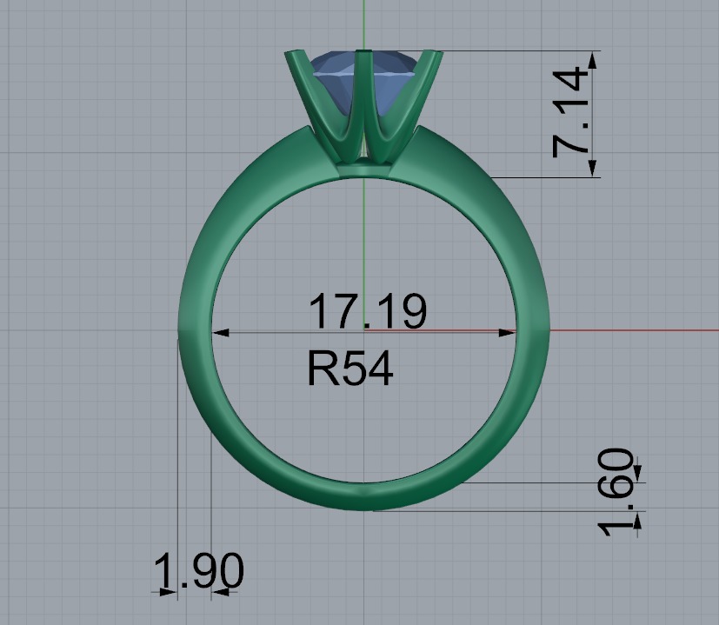Select the 1.60 thickness dimension text
Image resolution: width=719 pixels, height=625 pixels.
point(616,493)
